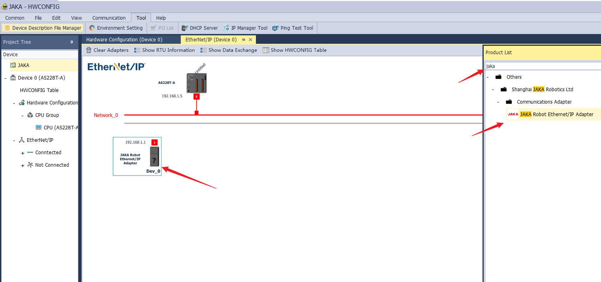The image size is (601, 282).
Task: Show the HWCONFIG Table
Action: (294, 50)
